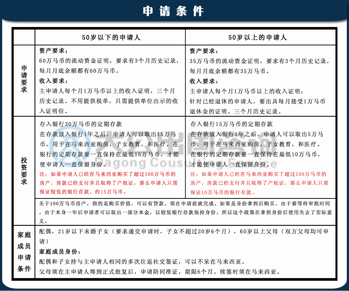The height and width of the screenshot is (291, 349).
Task: Click the line ending "申请人可以取出15万马"
Action: (x=108, y=134)
